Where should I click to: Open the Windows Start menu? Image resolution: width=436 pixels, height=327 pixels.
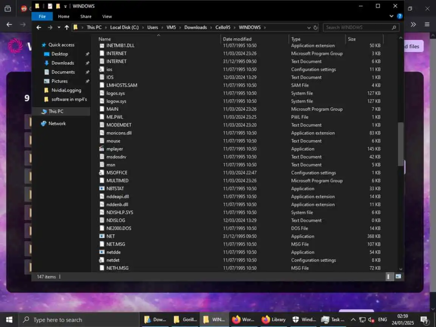click(9, 319)
